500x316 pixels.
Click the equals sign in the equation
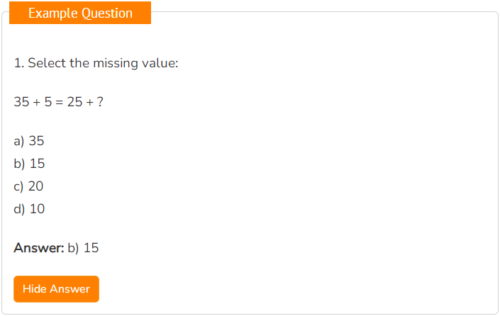click(x=60, y=102)
